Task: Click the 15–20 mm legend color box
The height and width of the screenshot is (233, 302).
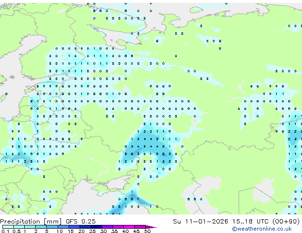Action: (74, 227)
